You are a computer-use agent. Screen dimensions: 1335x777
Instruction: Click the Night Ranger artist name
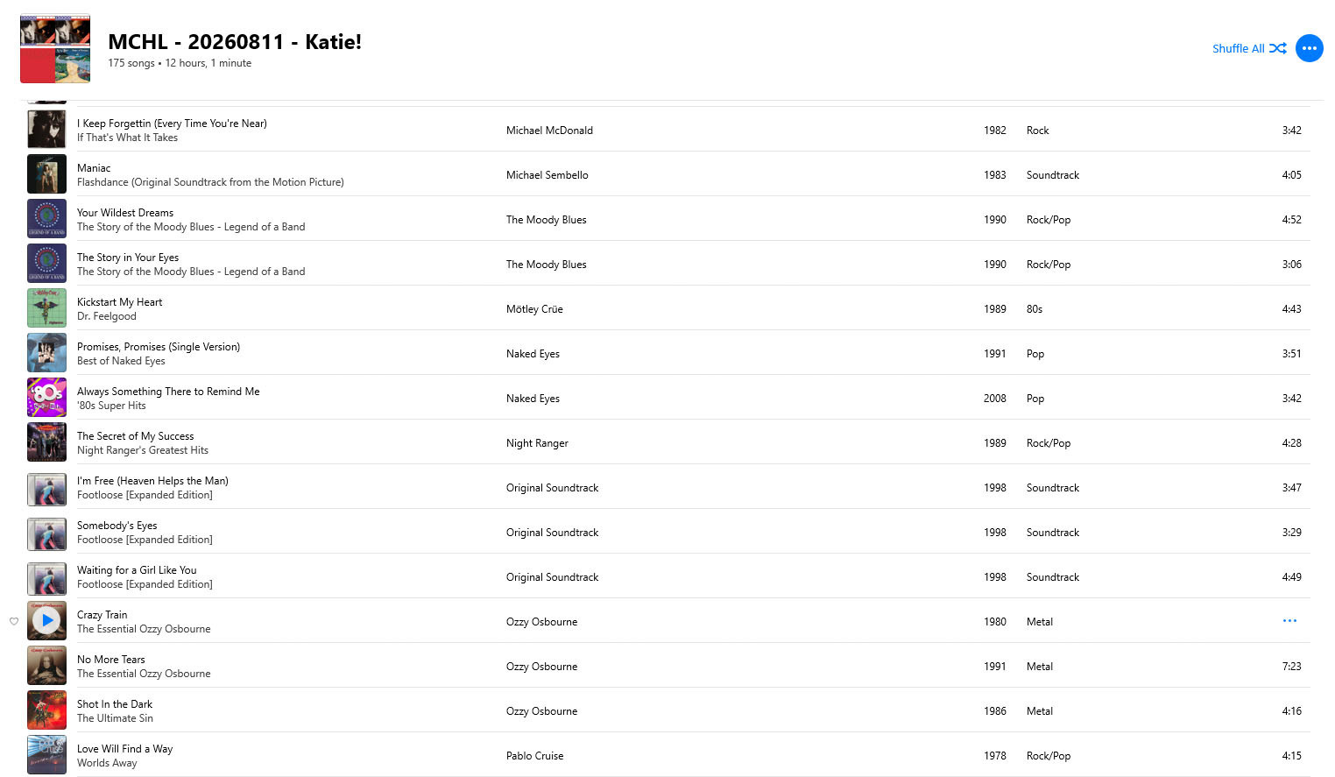coord(537,443)
